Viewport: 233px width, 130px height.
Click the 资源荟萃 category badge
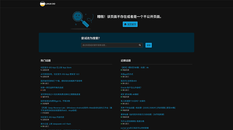click(x=45, y=104)
